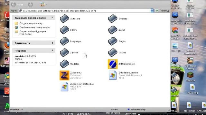Image resolution: width=206 pixels, height=115 pixels.
Task: Open Matt Hayes Fishing desktop icon
Action: 190,60
